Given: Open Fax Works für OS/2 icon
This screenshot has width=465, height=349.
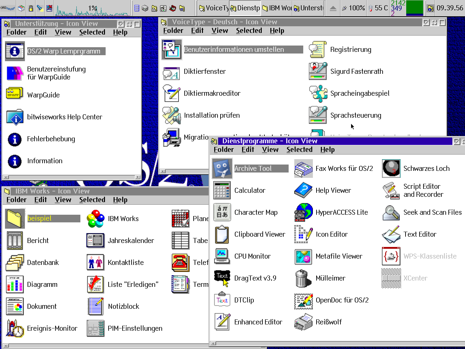Looking at the screenshot, I should [x=304, y=169].
